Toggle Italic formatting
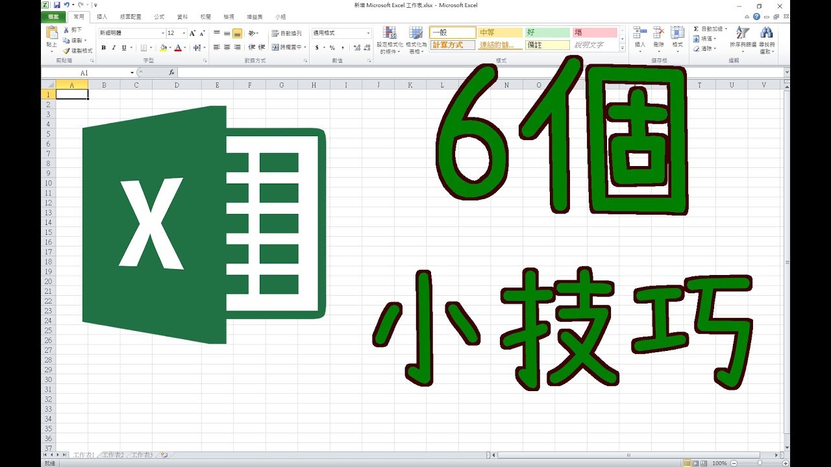Image resolution: width=831 pixels, height=467 pixels. click(114, 47)
